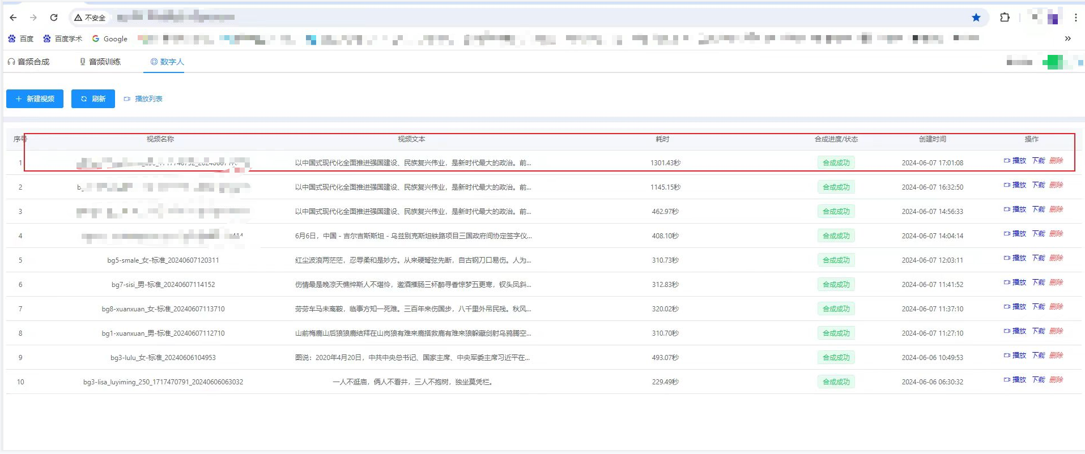Select the 数字人 tab
This screenshot has height=454, width=1085.
(x=167, y=62)
